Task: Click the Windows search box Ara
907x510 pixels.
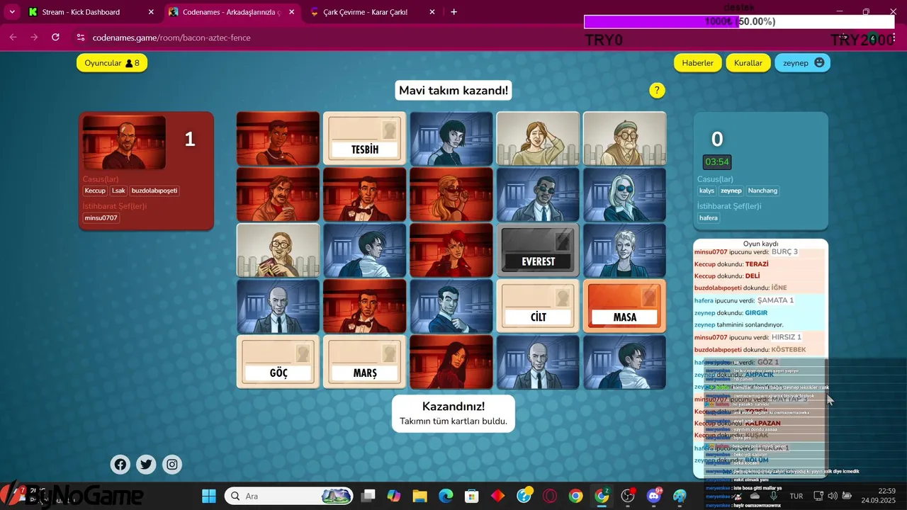Action: tap(289, 496)
